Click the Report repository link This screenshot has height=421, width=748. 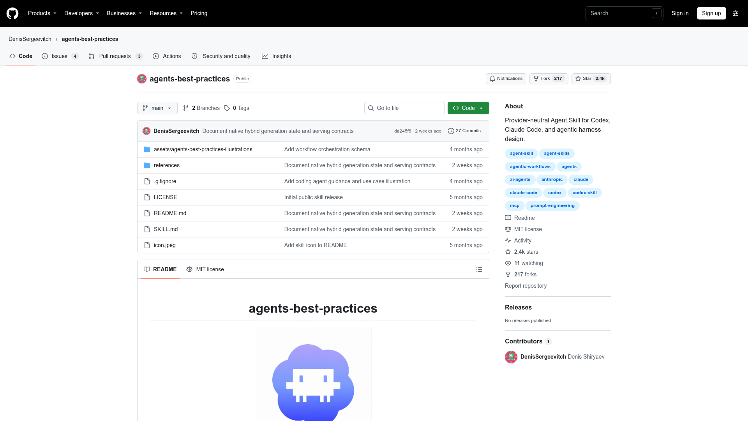pos(526,286)
